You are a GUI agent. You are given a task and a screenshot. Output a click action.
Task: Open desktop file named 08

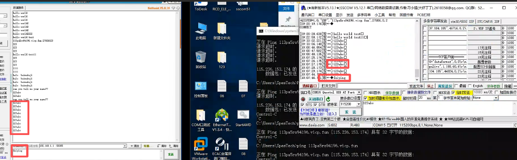243,147
